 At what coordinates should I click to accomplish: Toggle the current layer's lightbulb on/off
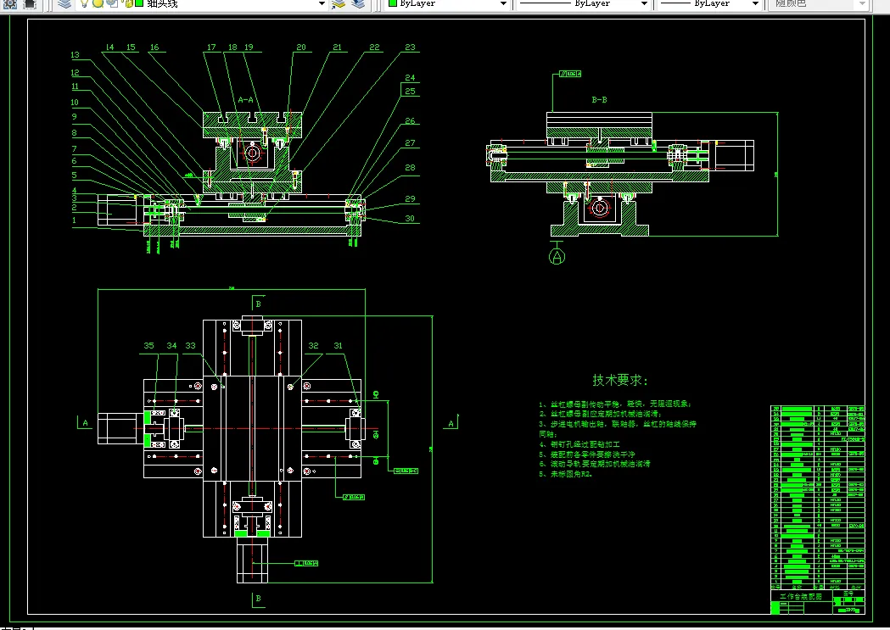tap(85, 3)
